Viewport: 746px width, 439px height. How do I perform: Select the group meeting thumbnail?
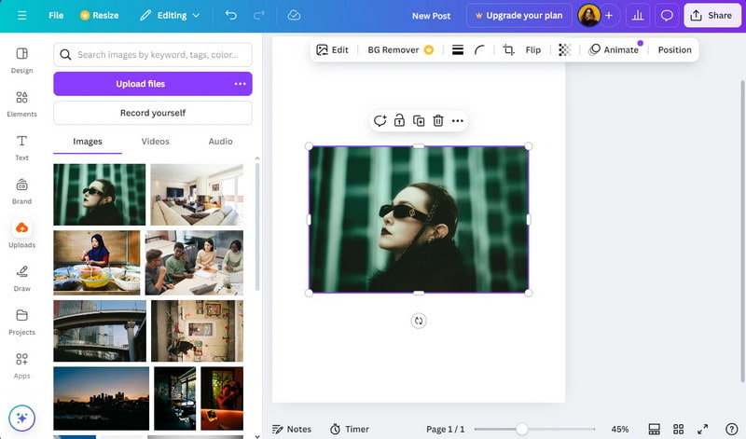(194, 263)
